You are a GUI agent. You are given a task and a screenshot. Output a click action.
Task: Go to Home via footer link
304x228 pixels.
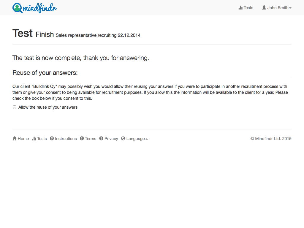coord(20,139)
